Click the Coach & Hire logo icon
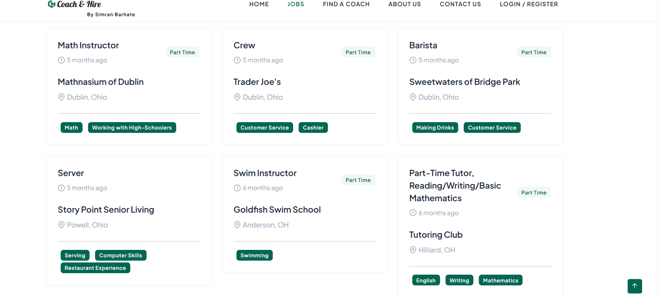 point(52,4)
